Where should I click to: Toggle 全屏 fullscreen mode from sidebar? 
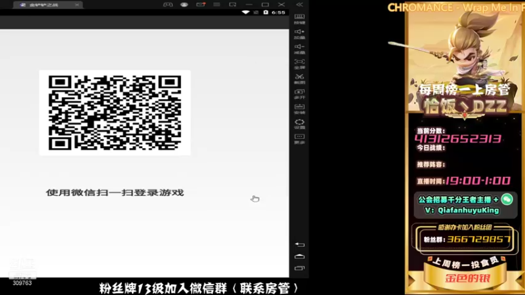pos(299,64)
